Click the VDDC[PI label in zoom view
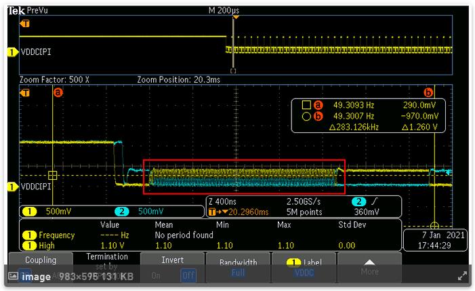 pyautogui.click(x=36, y=187)
